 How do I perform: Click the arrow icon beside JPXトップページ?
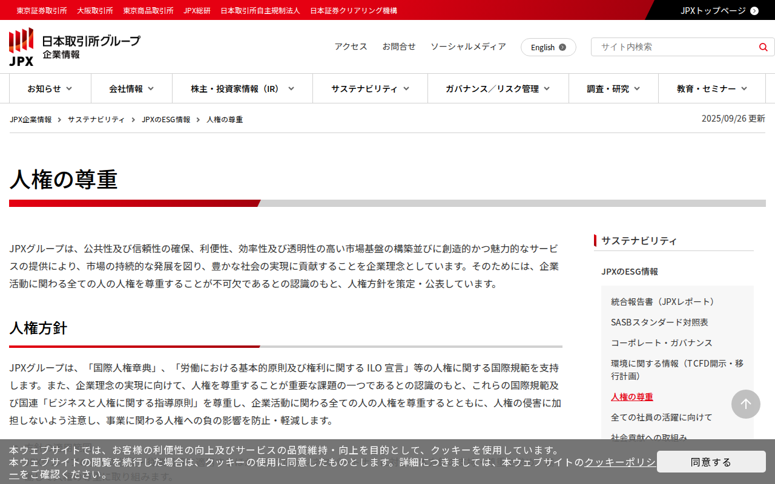pyautogui.click(x=754, y=10)
